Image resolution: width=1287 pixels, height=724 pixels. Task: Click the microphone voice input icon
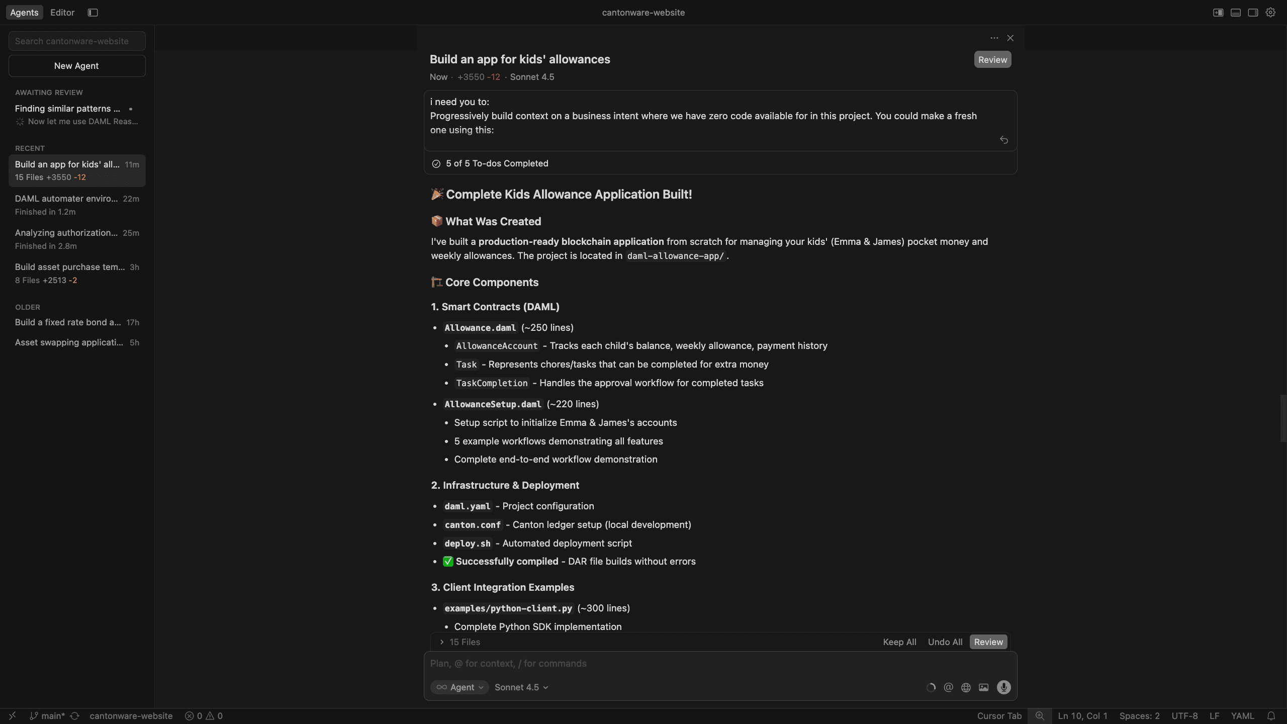tap(1003, 687)
